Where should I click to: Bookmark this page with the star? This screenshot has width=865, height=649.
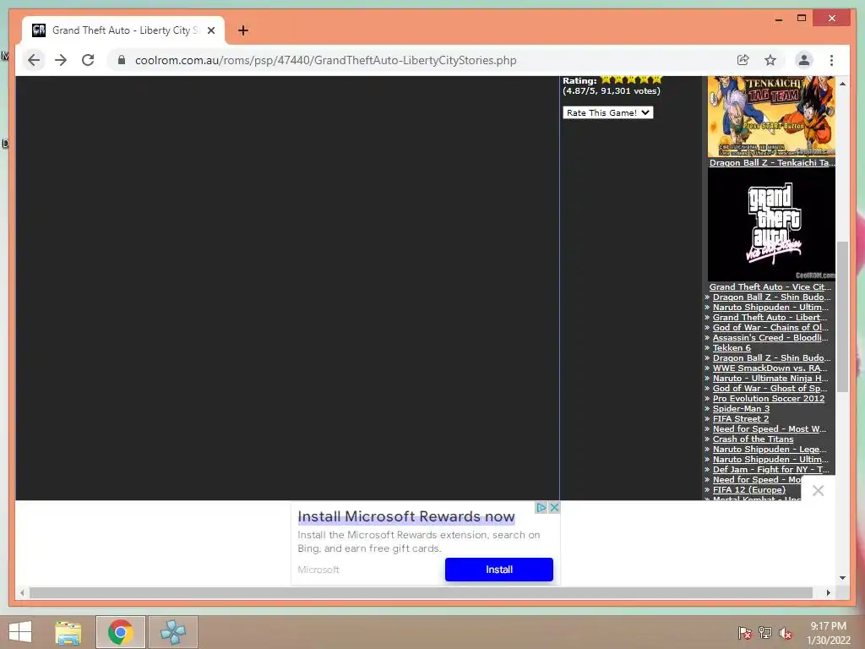point(770,60)
